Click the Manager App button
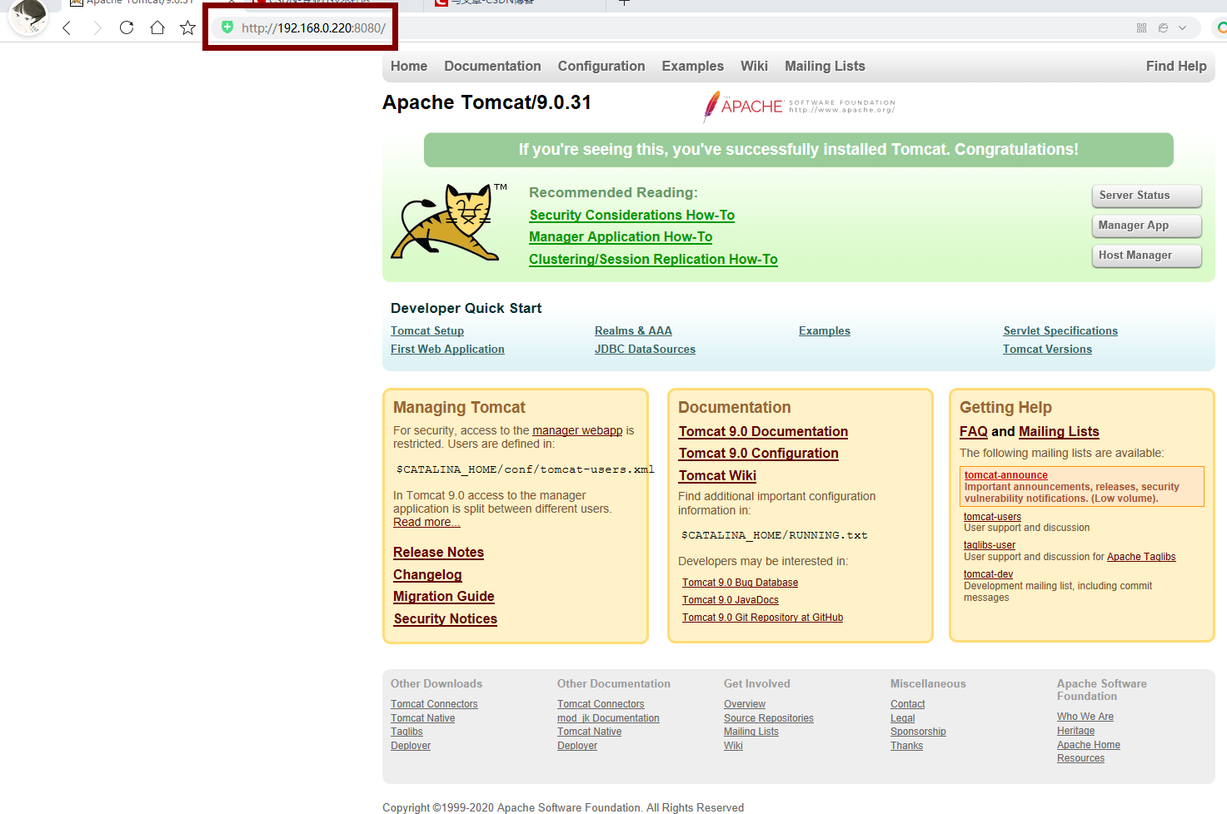The height and width of the screenshot is (814, 1227). coord(1146,226)
